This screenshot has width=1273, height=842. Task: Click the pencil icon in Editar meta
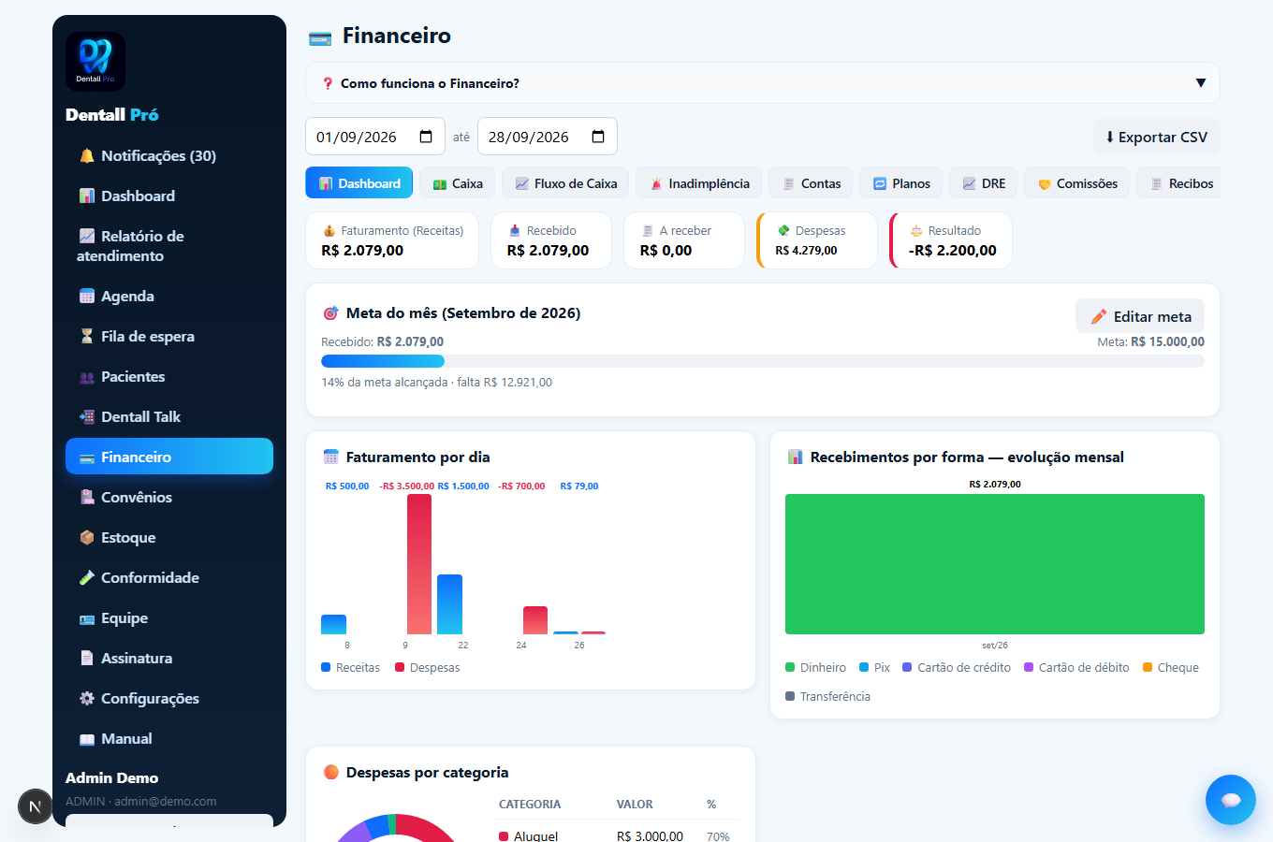(1099, 316)
